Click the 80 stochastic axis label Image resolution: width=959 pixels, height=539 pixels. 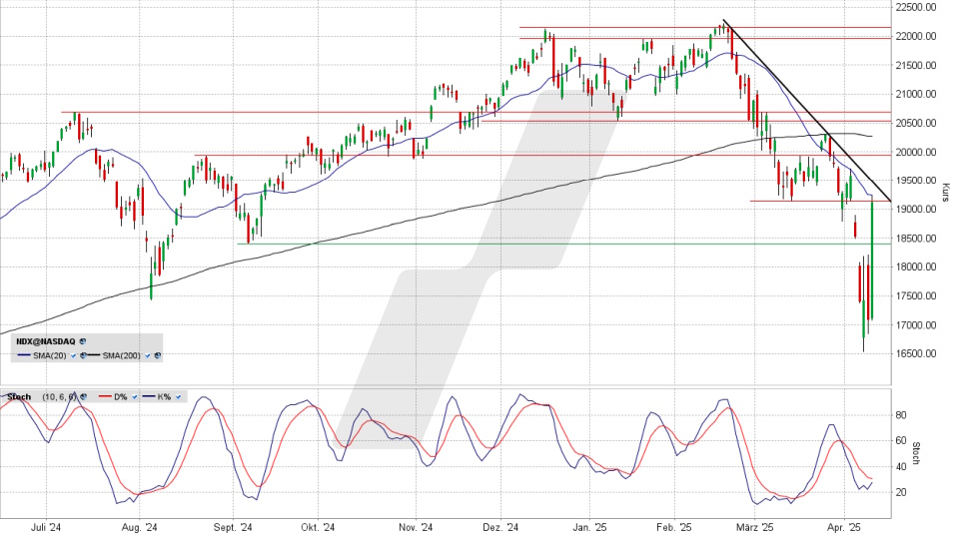coord(901,415)
